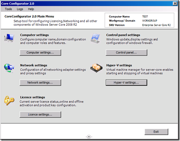
Task: Select the WORKGROUP domain value
Action: click(x=150, y=21)
